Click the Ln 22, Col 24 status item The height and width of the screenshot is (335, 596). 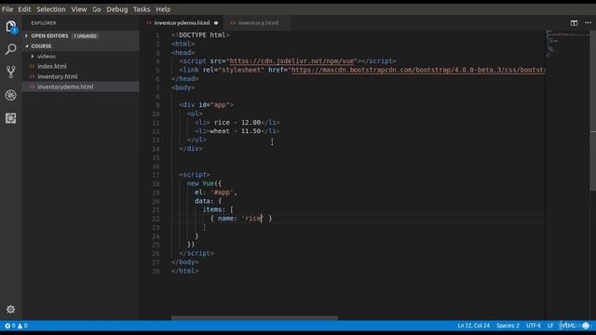[474, 326]
